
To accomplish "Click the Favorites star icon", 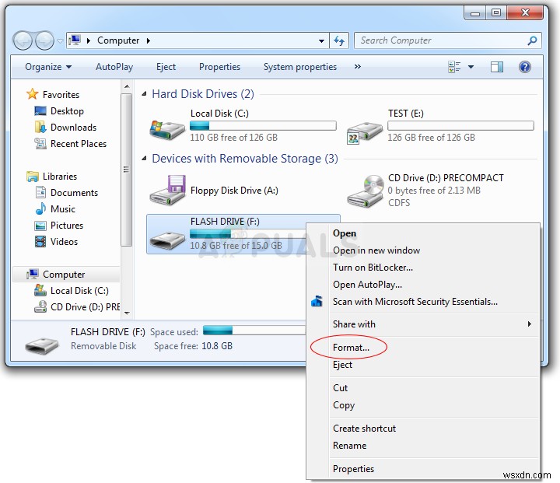I will click(x=32, y=94).
